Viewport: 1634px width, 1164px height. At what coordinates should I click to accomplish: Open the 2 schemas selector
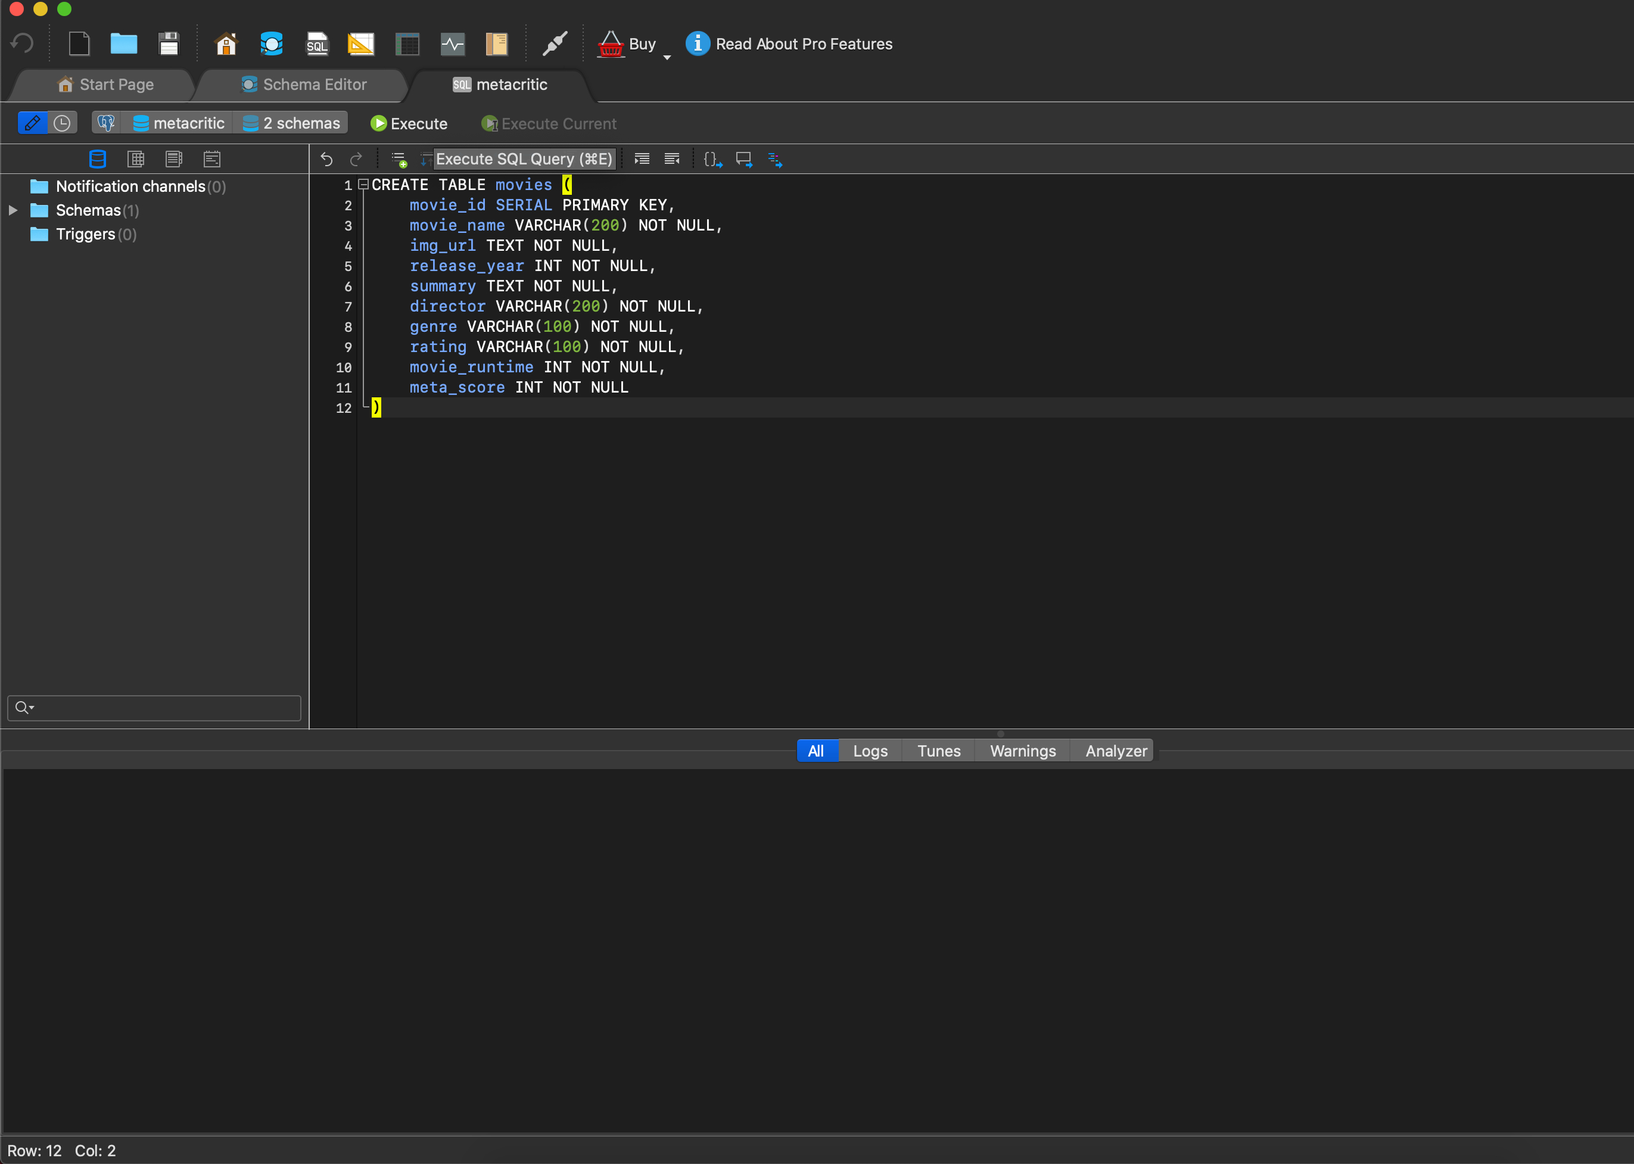click(x=292, y=123)
